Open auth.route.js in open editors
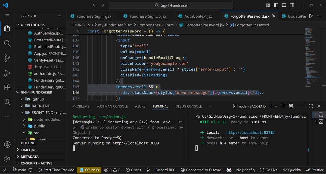Image resolution: width=326 pixels, height=174 pixels. coord(41,74)
